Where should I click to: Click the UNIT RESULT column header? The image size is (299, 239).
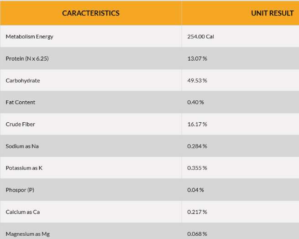pyautogui.click(x=272, y=13)
